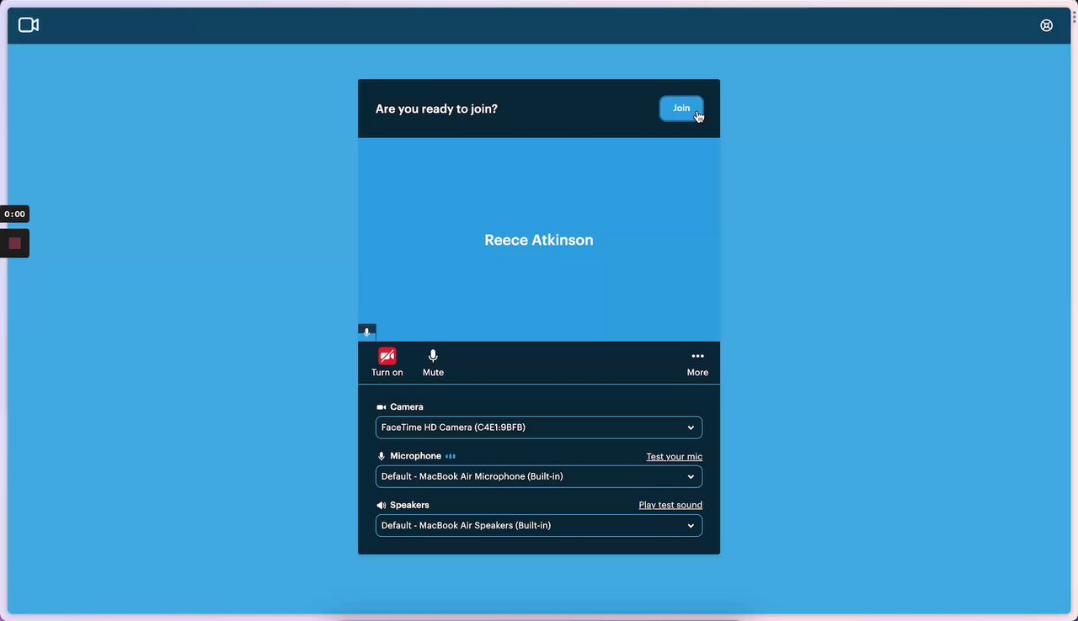This screenshot has height=621, width=1078.
Task: Click the mic indicator on video preview
Action: pyautogui.click(x=366, y=332)
